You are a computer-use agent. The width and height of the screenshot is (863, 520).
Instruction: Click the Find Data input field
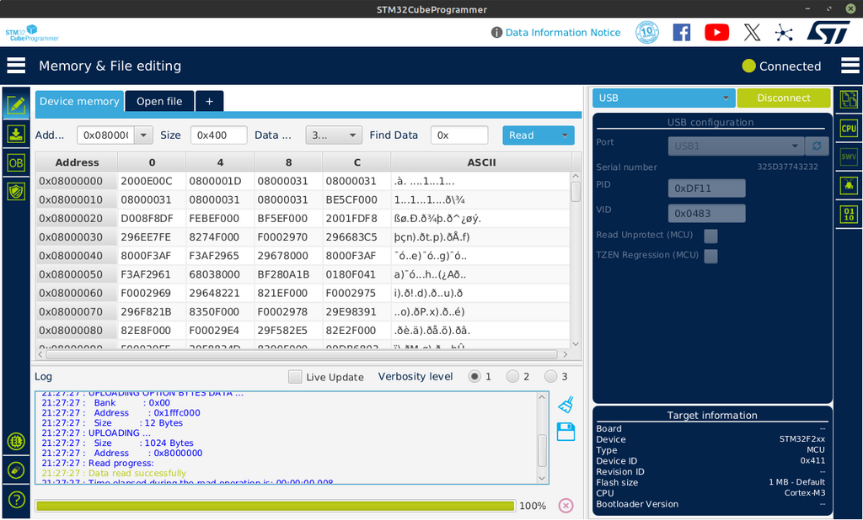coord(459,135)
